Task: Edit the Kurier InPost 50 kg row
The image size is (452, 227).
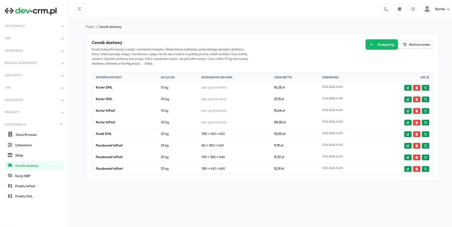Action: 408,123
